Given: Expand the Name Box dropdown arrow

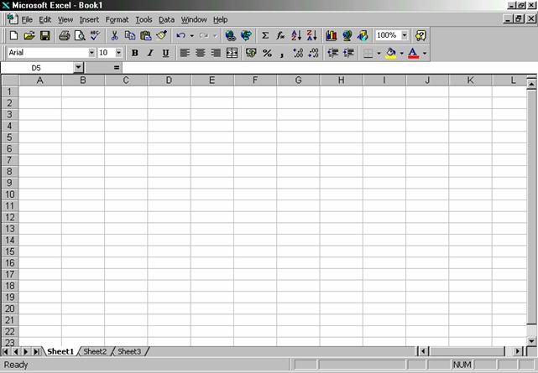Looking at the screenshot, I should click(x=78, y=67).
